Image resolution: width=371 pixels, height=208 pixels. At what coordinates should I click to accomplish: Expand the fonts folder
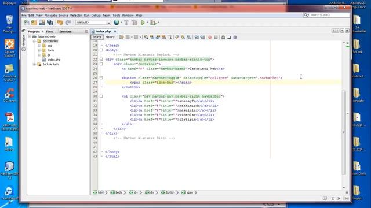39,50
